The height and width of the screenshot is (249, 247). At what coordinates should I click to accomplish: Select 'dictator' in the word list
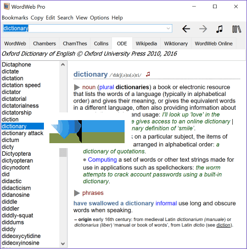[x=11, y=92]
